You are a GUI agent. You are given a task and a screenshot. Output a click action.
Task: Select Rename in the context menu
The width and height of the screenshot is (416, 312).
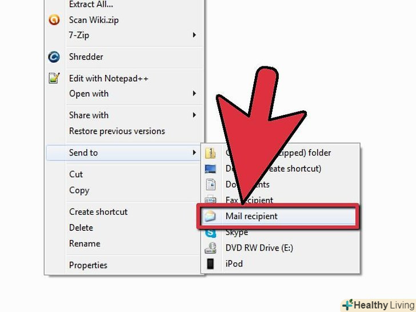coord(85,243)
